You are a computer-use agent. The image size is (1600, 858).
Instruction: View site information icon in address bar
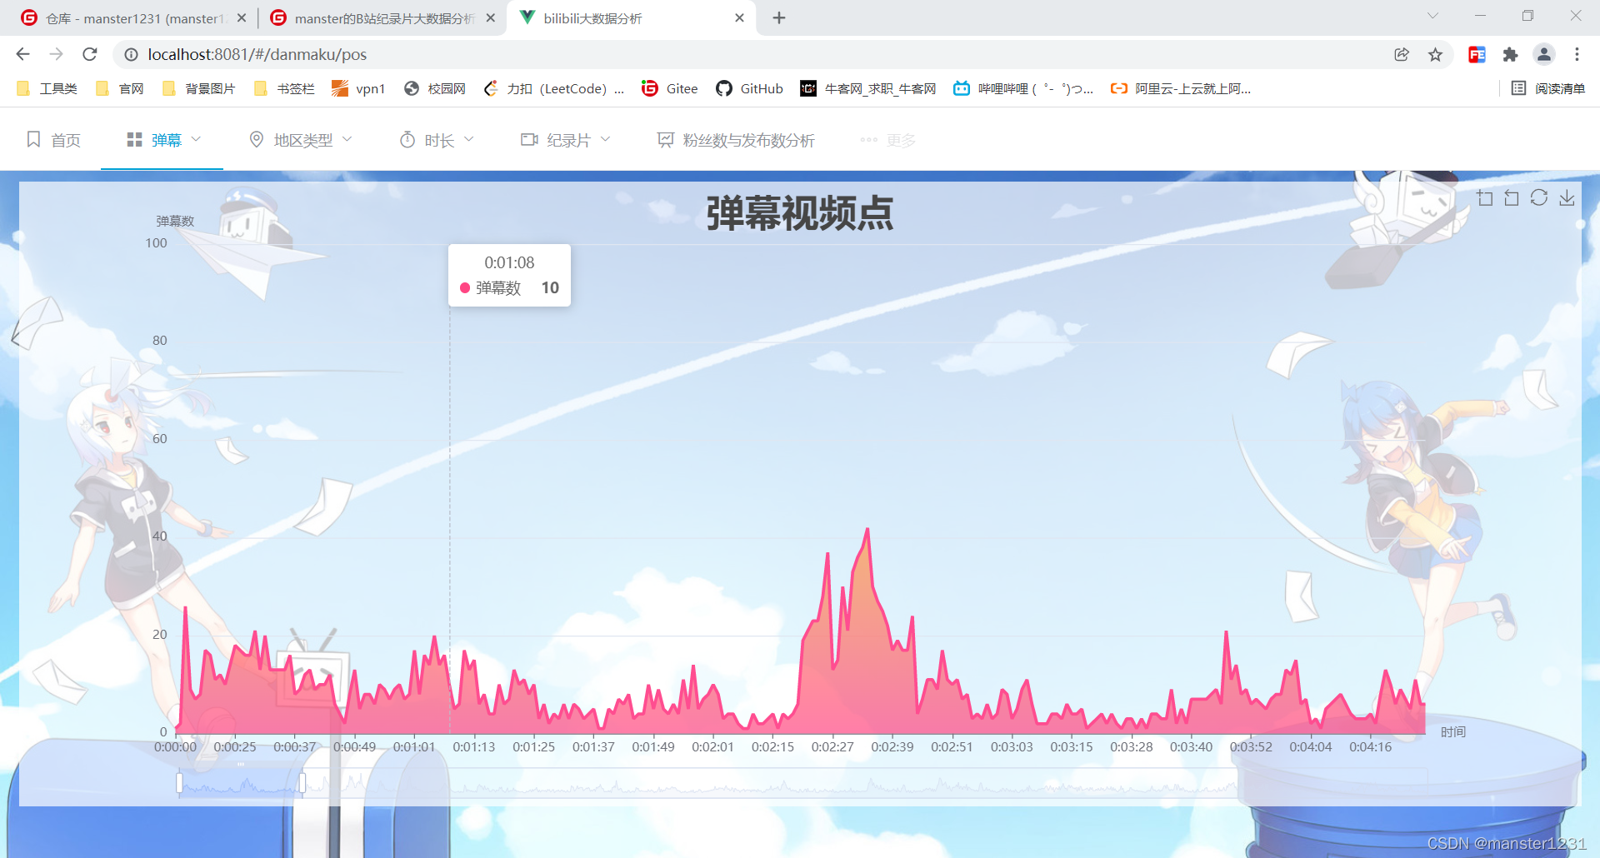coord(131,54)
